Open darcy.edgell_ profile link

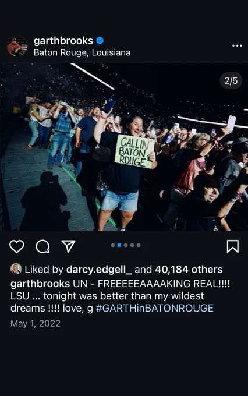click(99, 270)
